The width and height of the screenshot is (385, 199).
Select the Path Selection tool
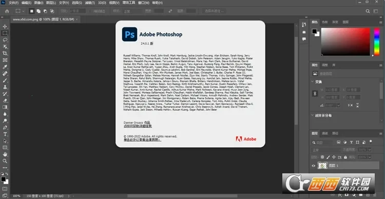point(5,141)
